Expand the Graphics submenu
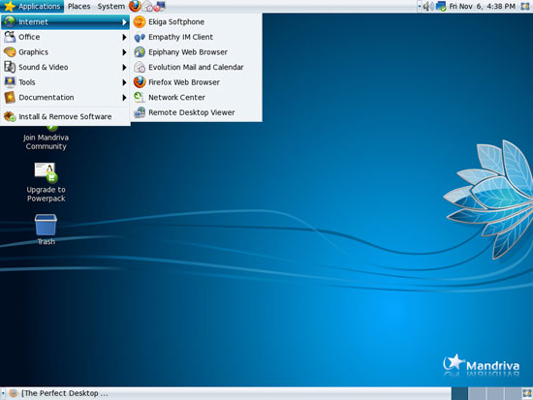 [x=65, y=52]
